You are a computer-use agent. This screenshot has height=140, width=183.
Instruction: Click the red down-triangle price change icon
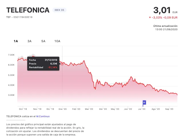click(150, 17)
